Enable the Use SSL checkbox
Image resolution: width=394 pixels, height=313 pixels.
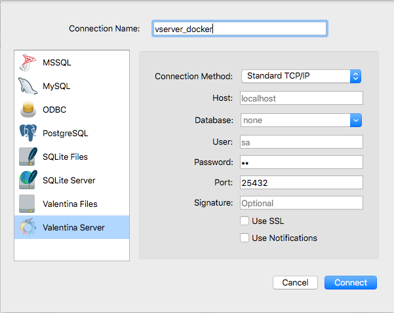point(245,221)
